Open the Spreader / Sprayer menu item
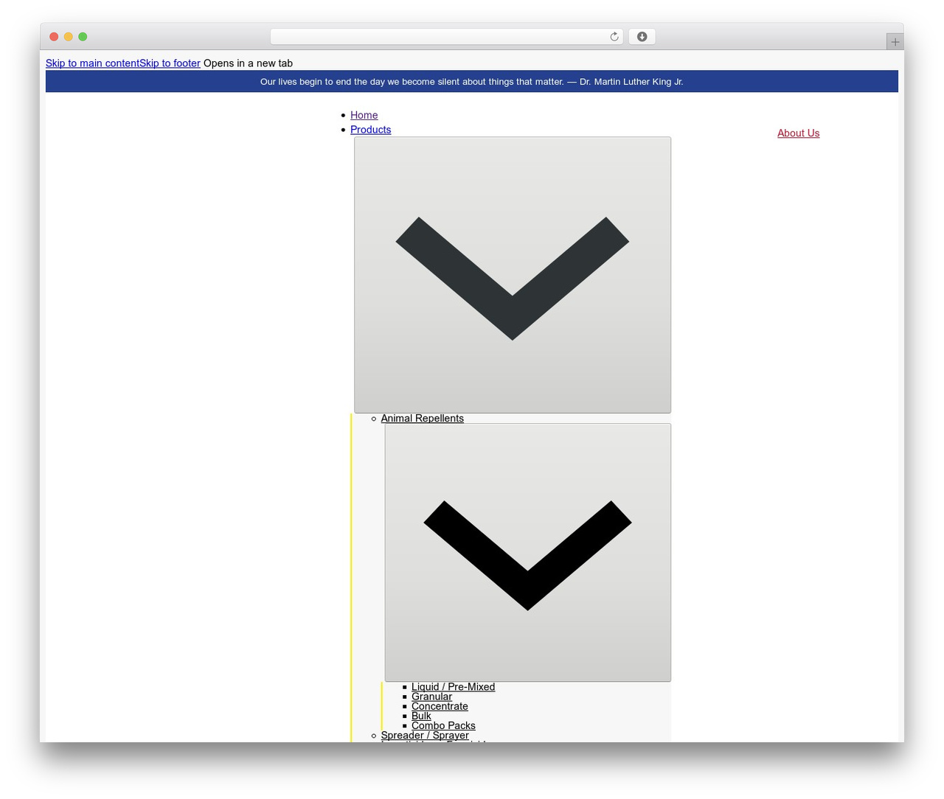The width and height of the screenshot is (944, 799). tap(425, 736)
